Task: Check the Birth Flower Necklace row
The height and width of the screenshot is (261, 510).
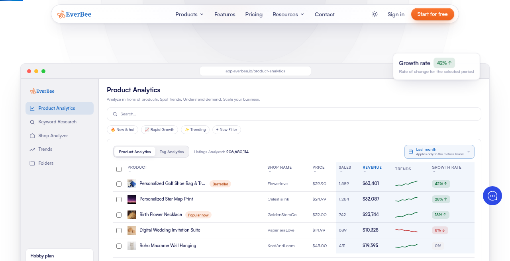Action: point(119,215)
